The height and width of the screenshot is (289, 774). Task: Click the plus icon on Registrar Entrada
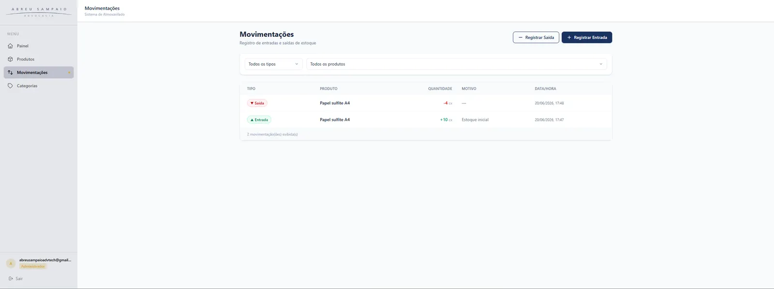[x=569, y=37]
